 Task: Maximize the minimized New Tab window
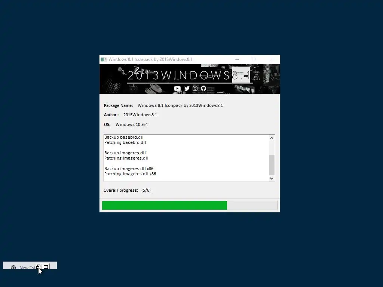pyautogui.click(x=46, y=267)
